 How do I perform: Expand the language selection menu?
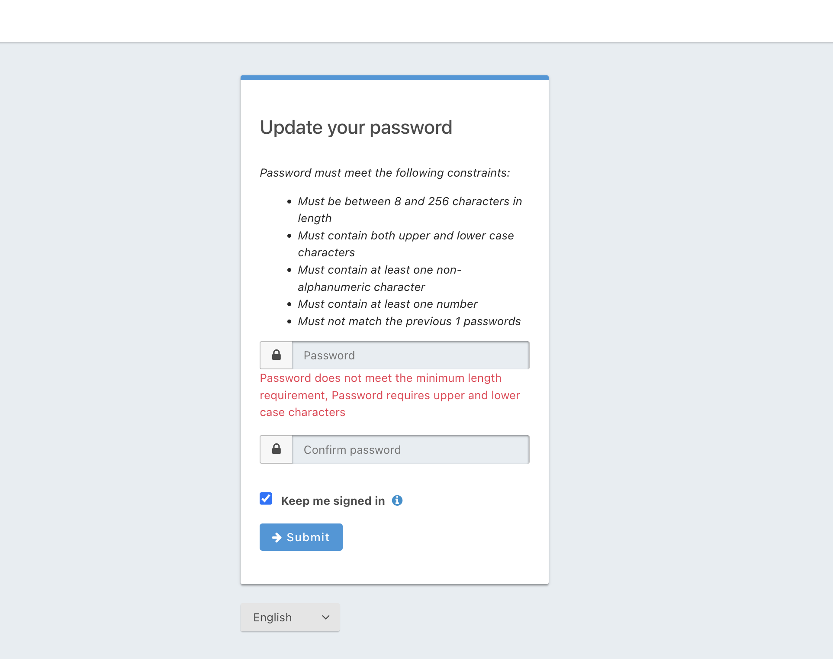(x=289, y=617)
